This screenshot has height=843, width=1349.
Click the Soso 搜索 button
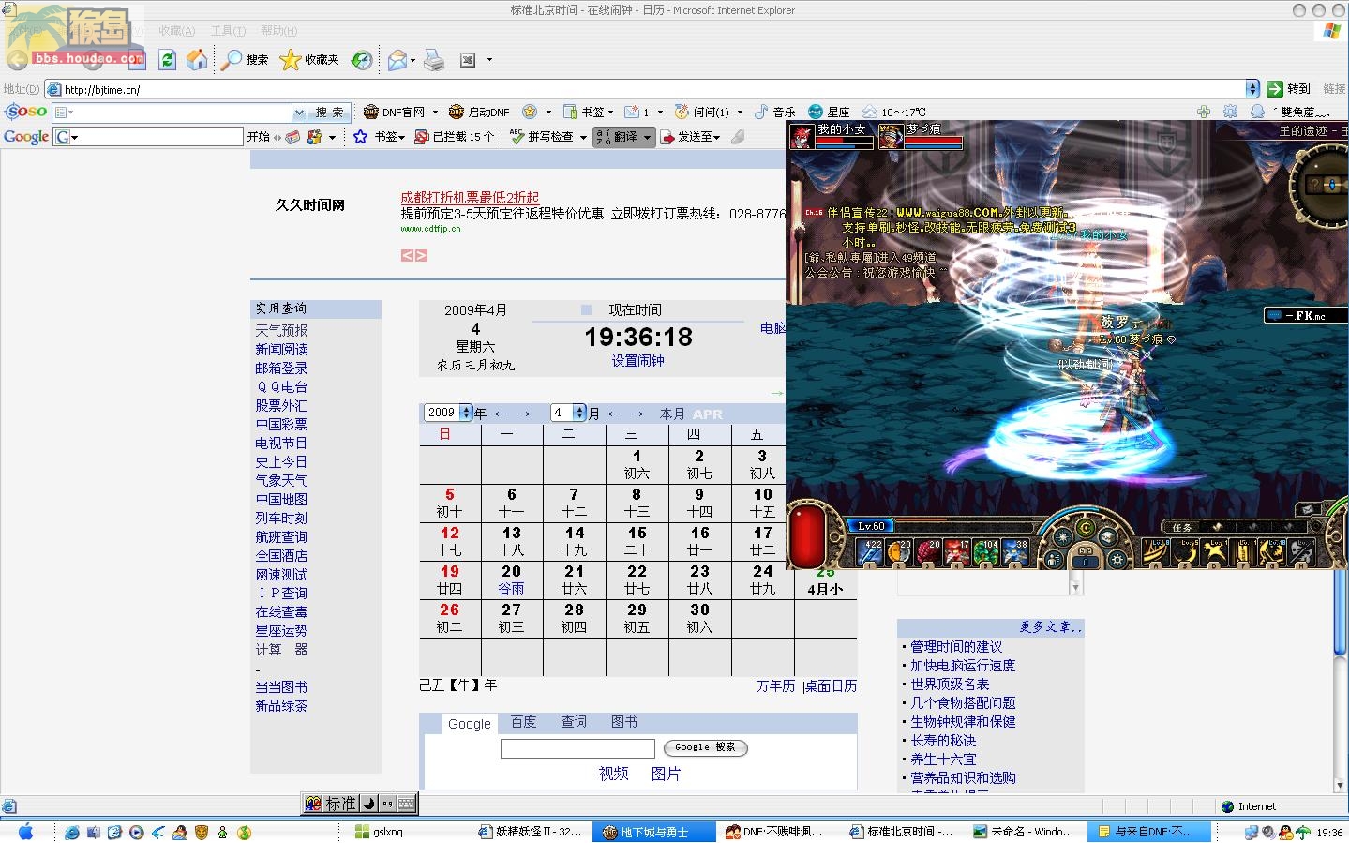tap(329, 113)
